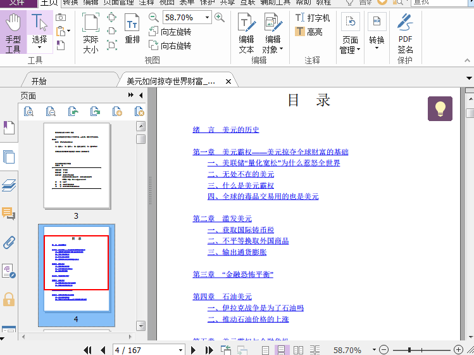Screen dimensions: 474x355
Task: Take a snapshot with the camera icon
Action: coord(61,17)
